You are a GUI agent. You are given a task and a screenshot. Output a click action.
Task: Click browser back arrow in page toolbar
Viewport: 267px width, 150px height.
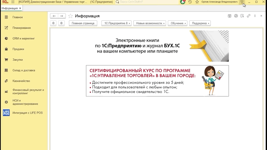(54, 23)
